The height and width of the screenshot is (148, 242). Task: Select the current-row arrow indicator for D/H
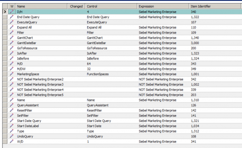(5, 12)
